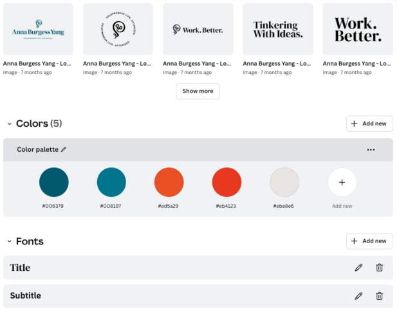Image resolution: width=399 pixels, height=312 pixels.
Task: Delete the Subtitle font with trash icon
Action: [380, 296]
